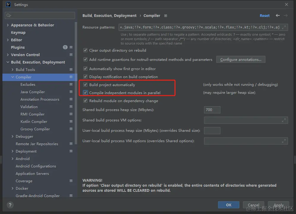The height and width of the screenshot is (214, 296).
Task: Click project icon beside RMI Compiler row
Action: tap(71, 114)
